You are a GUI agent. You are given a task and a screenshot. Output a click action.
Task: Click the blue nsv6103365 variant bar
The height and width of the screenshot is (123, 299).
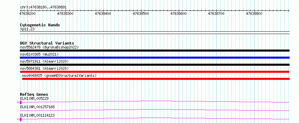pos(155,58)
